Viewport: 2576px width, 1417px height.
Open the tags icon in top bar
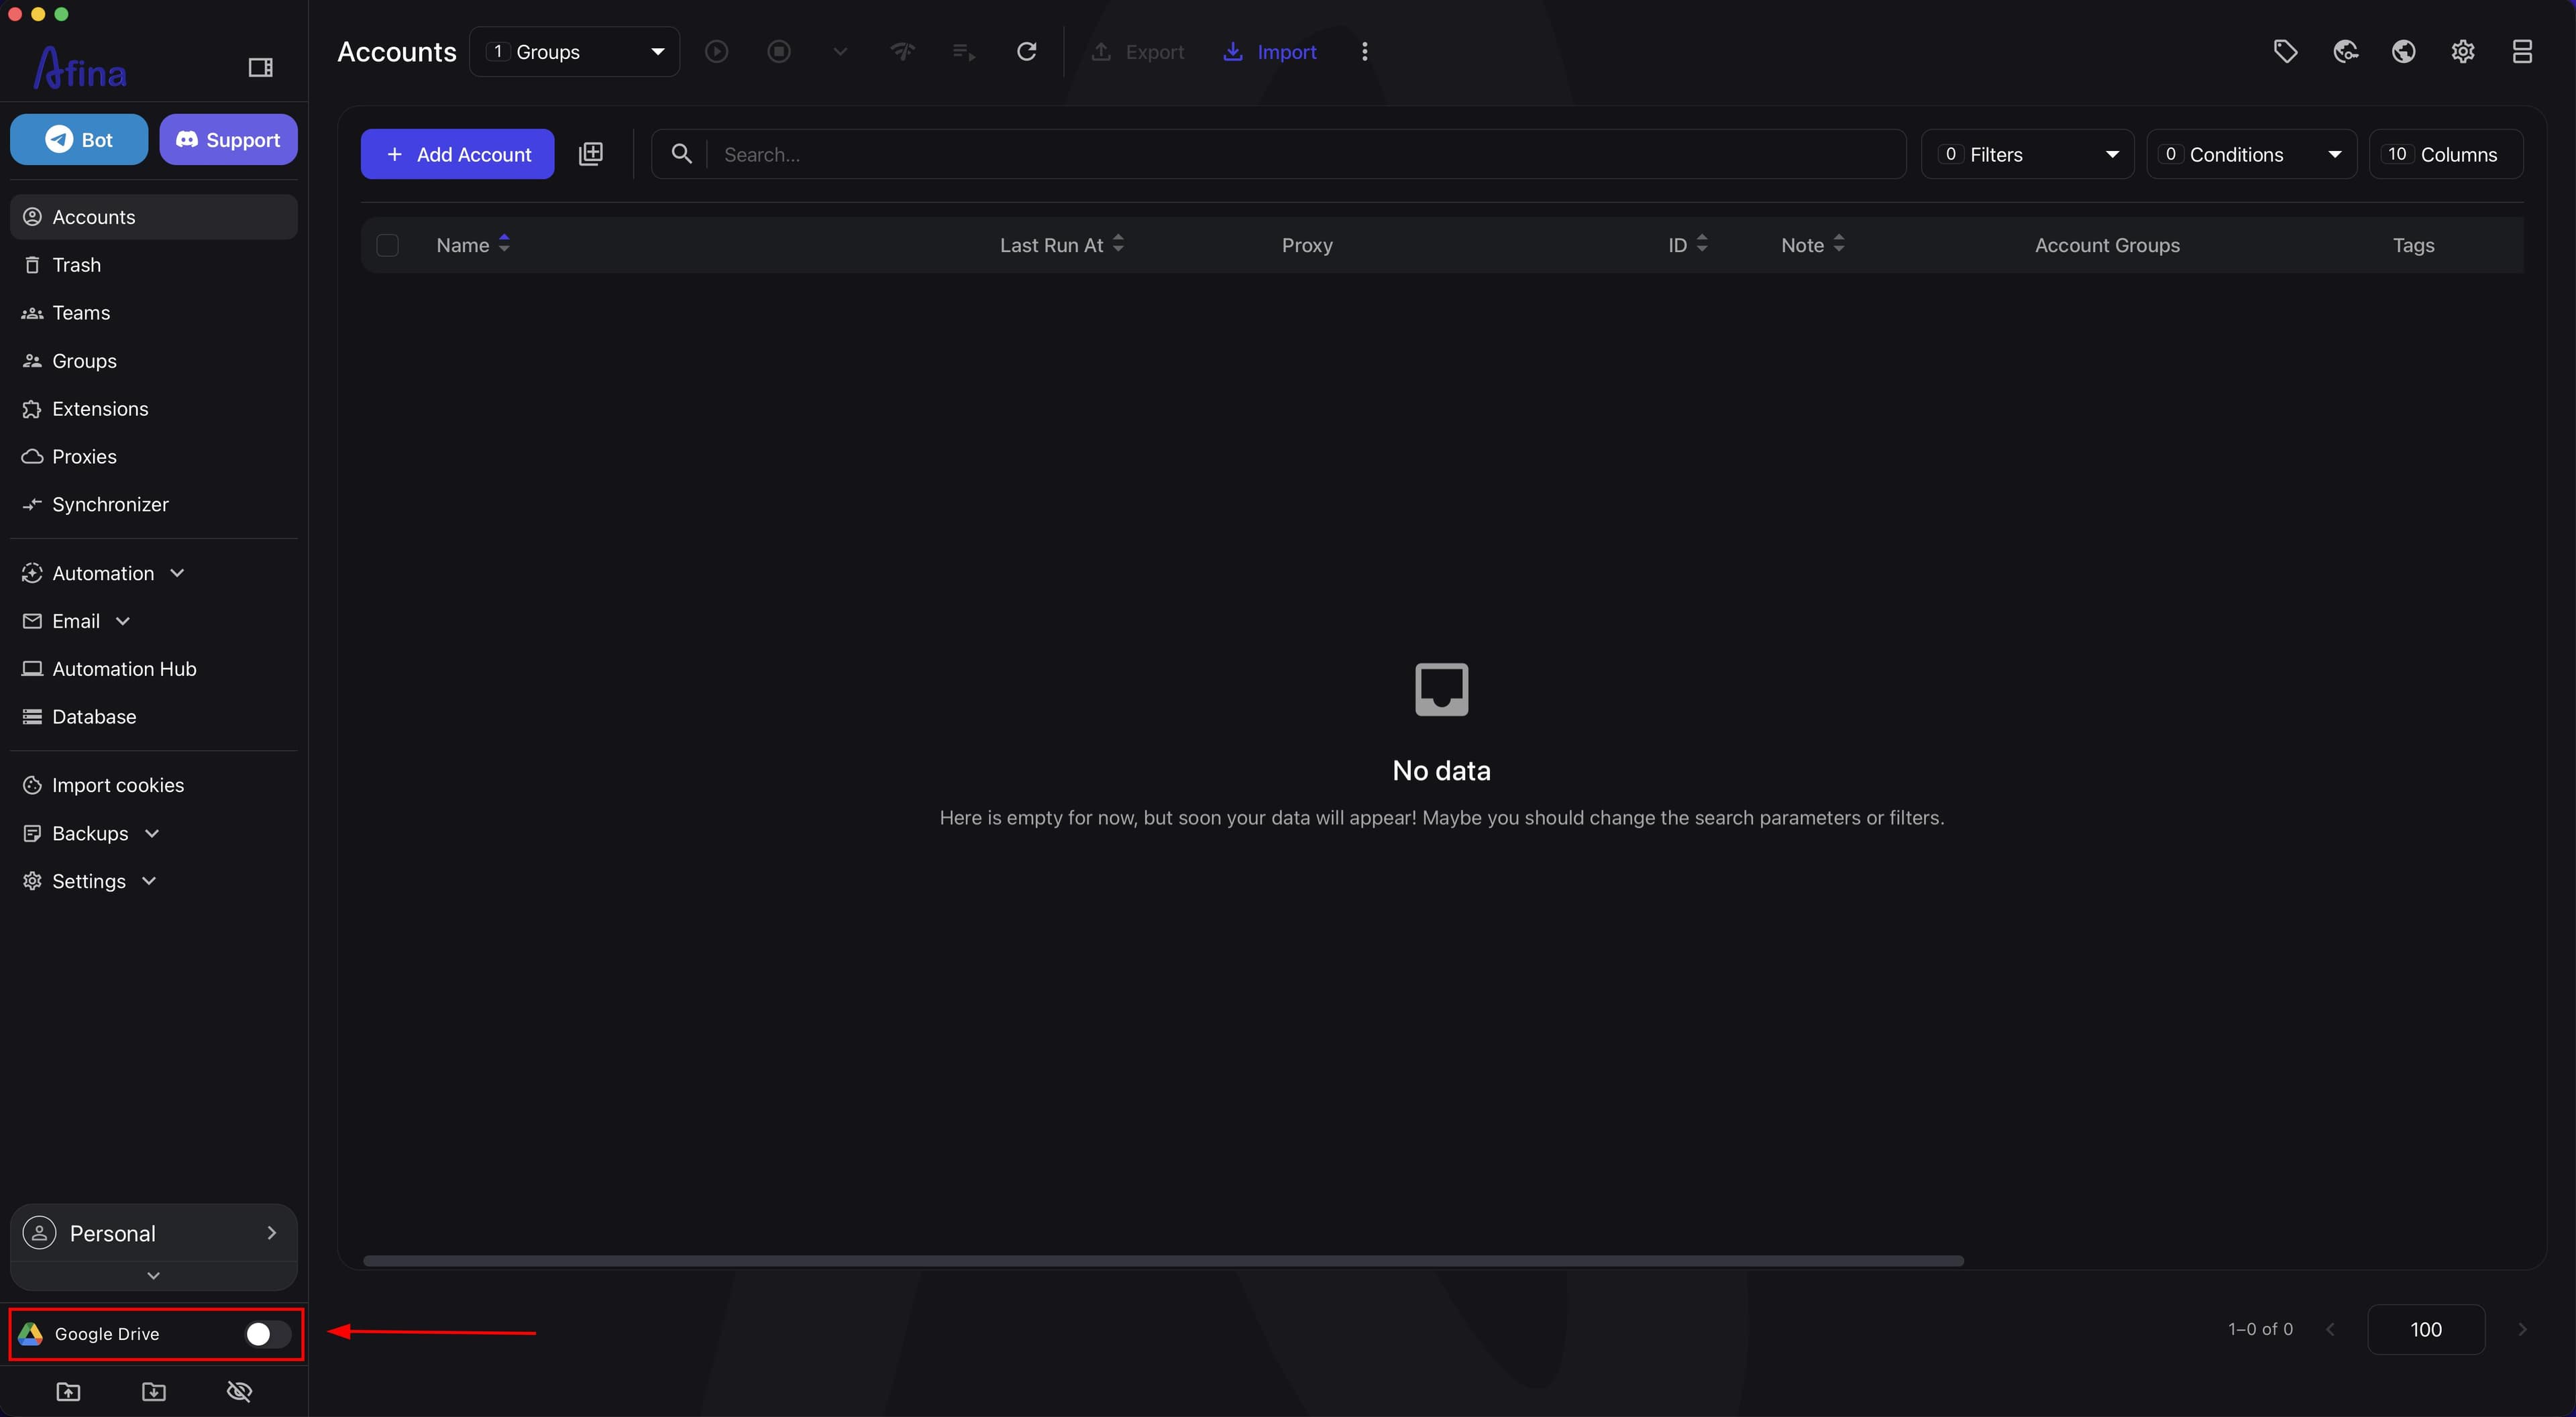tap(2285, 52)
